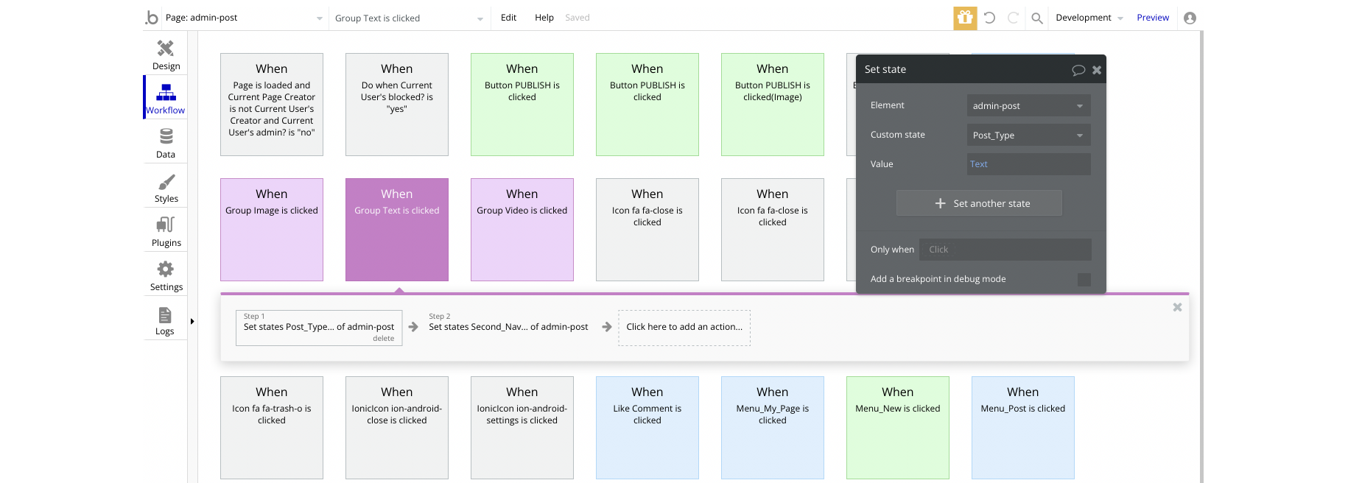
Task: Click the gift box icon
Action: 965,18
